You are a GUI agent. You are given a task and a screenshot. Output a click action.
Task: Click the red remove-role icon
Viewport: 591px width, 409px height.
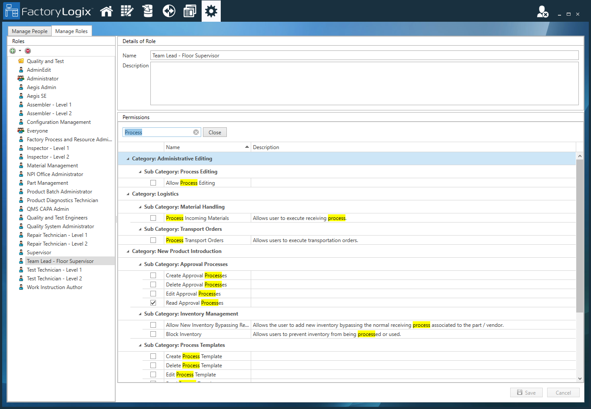(27, 51)
